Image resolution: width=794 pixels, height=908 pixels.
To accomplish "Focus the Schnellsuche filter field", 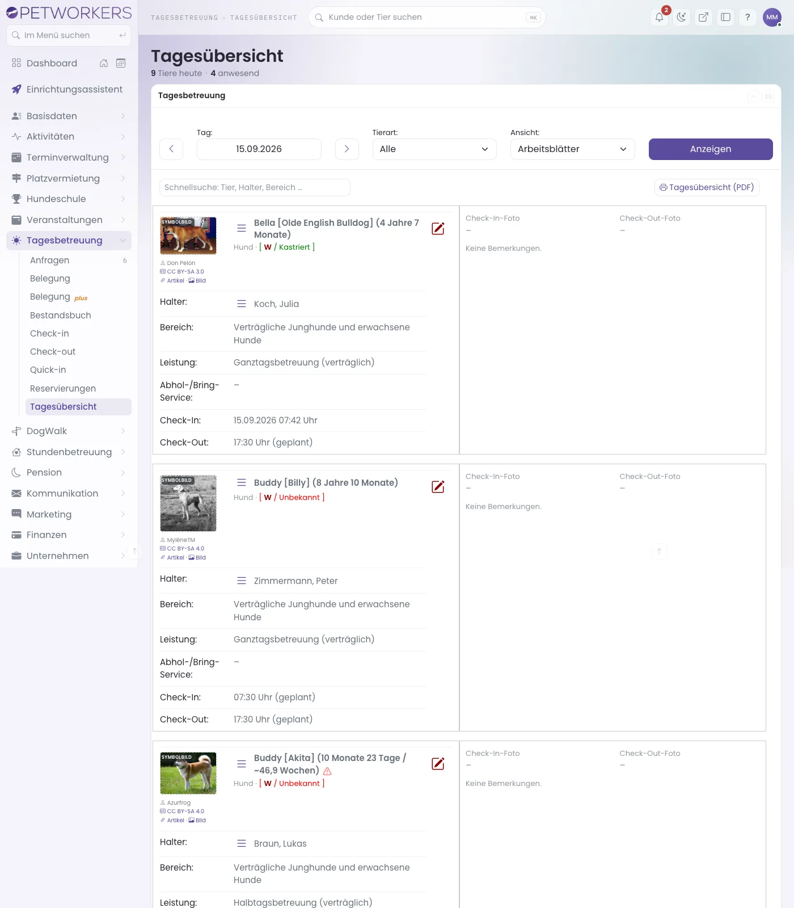I will [255, 187].
